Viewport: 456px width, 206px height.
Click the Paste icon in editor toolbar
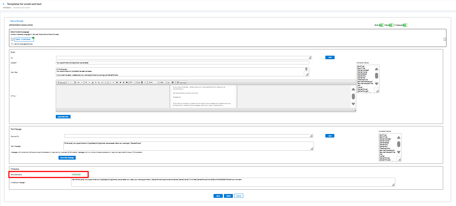tap(75, 82)
